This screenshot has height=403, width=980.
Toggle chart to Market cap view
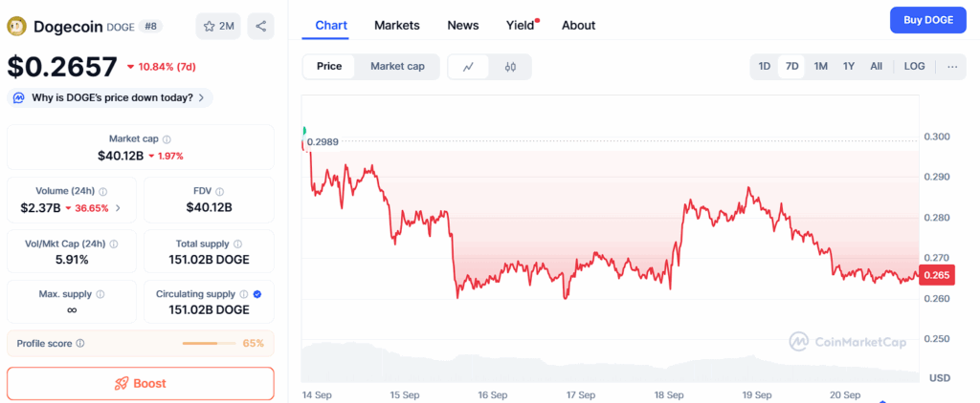point(397,67)
